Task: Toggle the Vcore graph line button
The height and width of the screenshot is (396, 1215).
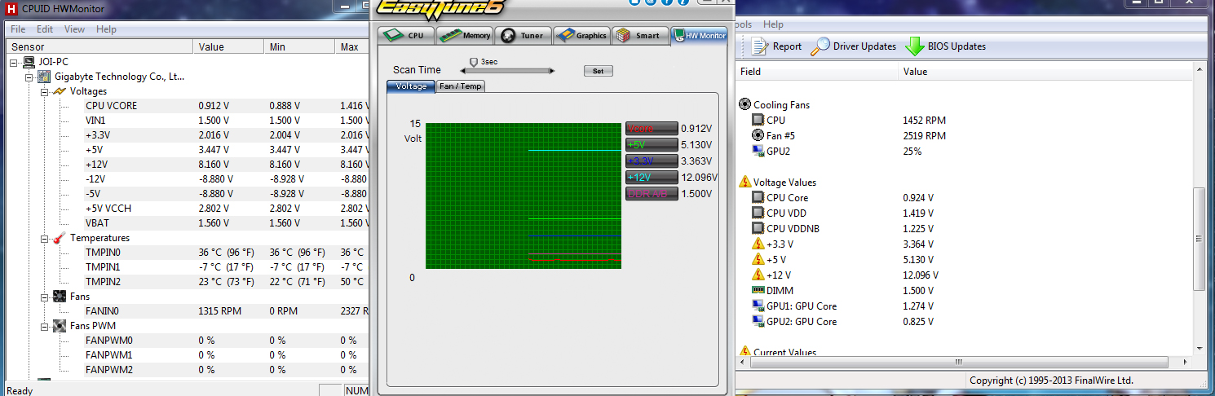Action: click(x=652, y=128)
